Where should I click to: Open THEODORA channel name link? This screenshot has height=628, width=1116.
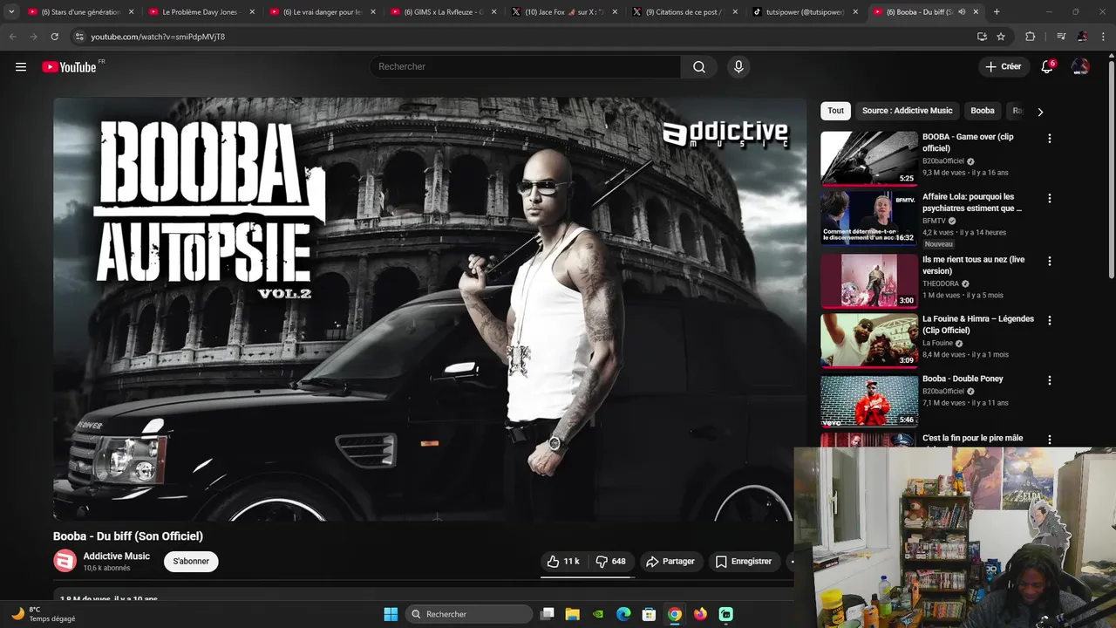click(x=941, y=283)
